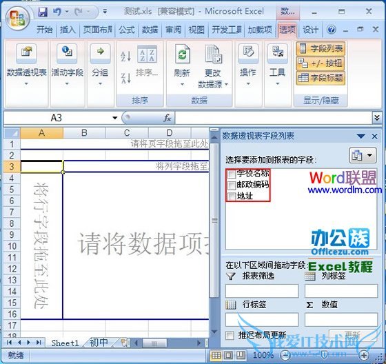Screen dimensions: 386x364
Task: Toggle the +/- Buttons (+/- 按钮) option
Action: tap(321, 63)
